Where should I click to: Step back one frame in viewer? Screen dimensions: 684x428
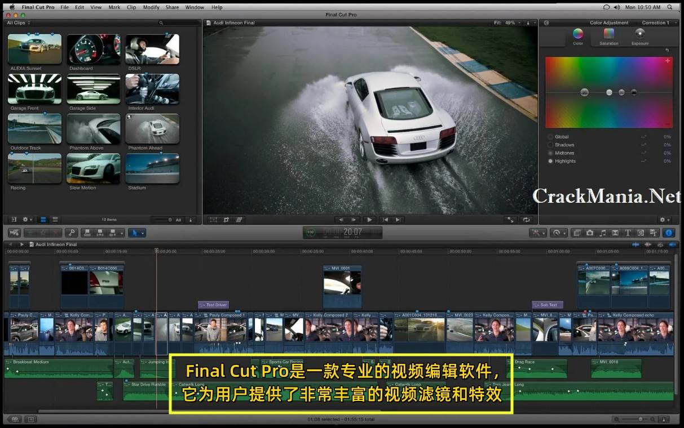(340, 220)
